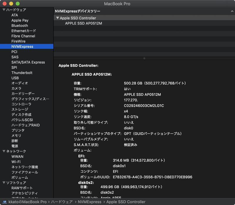The image size is (235, 205).
Task: Select Bluetooth in the hardware sidebar
Action: tap(20, 26)
